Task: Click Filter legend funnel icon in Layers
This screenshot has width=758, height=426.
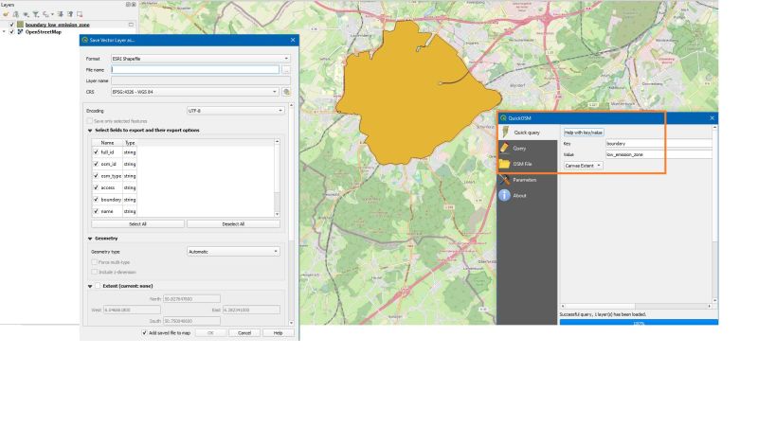Action: [x=36, y=14]
